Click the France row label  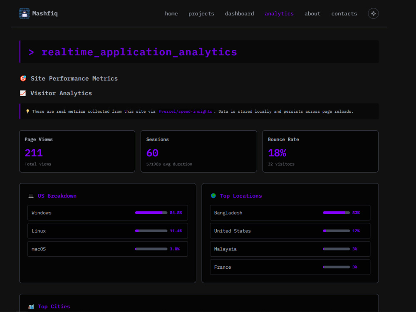223,267
